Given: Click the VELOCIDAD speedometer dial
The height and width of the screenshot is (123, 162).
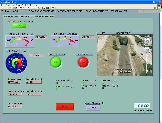Looking at the screenshot, I should tap(16, 63).
